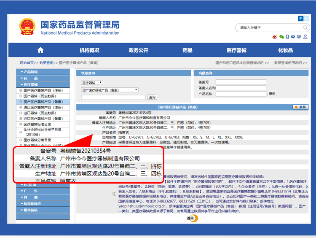Click 查询 button in 高级查询 panel
Screen dimensions: 316x238
click(272, 94)
